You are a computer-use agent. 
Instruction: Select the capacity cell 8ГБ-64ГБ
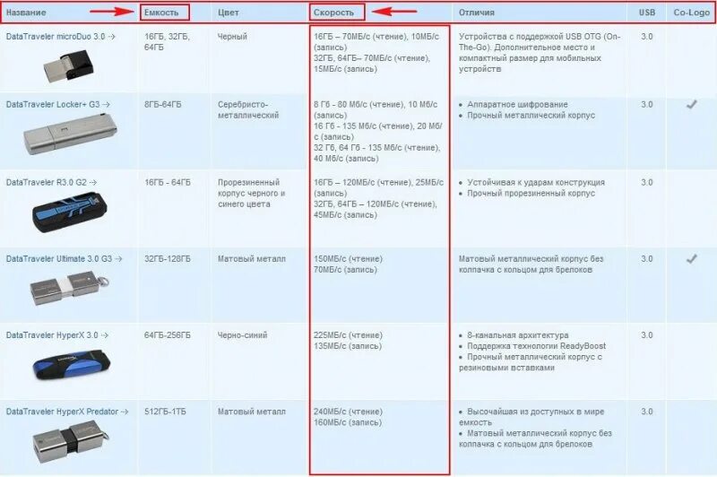point(163,104)
